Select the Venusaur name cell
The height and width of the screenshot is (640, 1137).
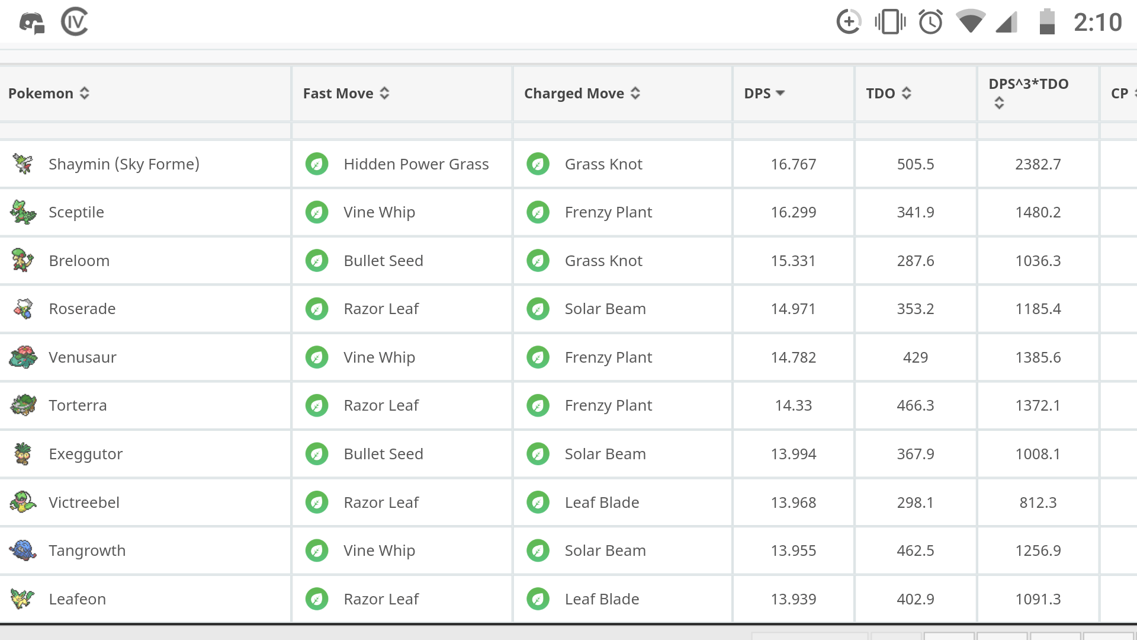[82, 357]
